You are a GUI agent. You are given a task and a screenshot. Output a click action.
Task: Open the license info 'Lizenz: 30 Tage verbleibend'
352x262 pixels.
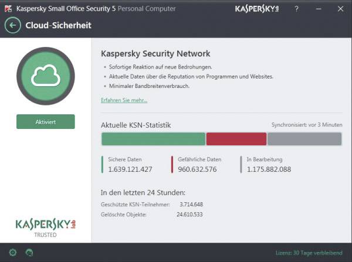pos(309,253)
